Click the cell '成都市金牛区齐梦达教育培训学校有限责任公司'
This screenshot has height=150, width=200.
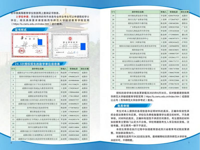pos(38,73)
